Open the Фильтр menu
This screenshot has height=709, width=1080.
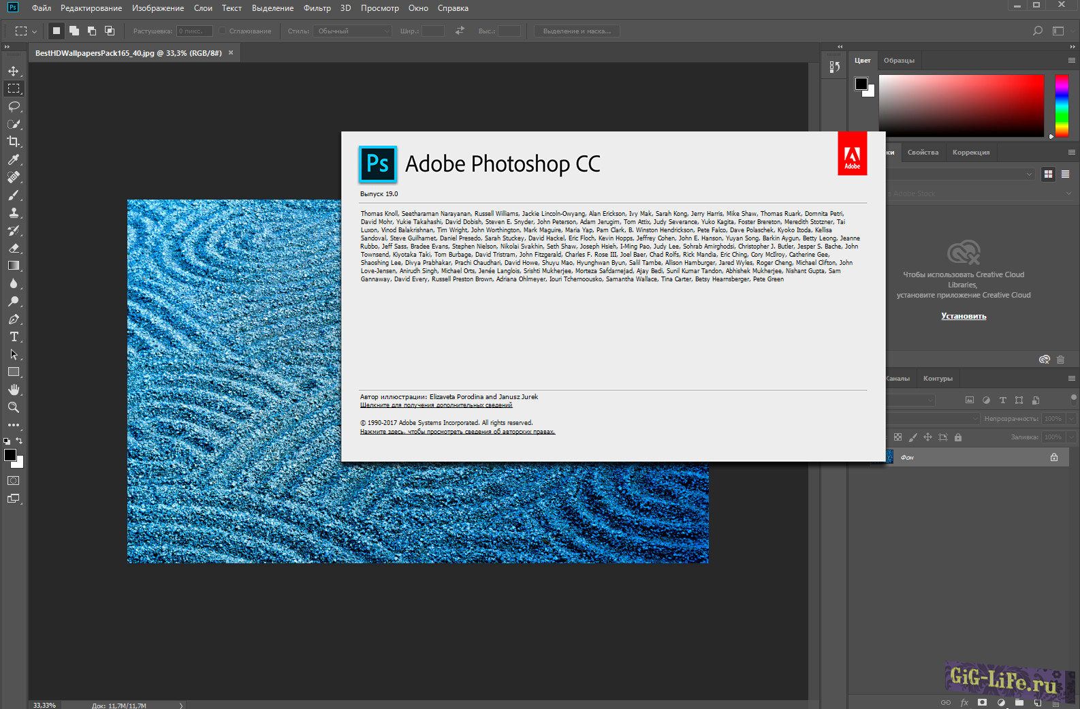click(x=317, y=8)
